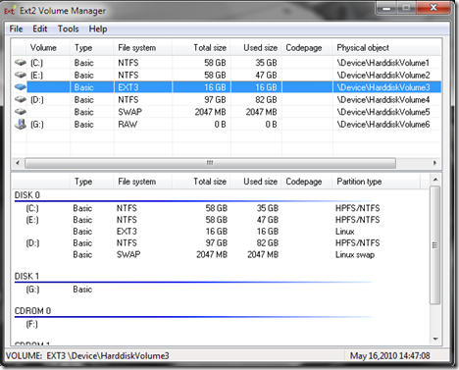Viewport: 459px width, 370px height.
Task: Click the lower pane scroll down arrow
Action: tap(435, 339)
